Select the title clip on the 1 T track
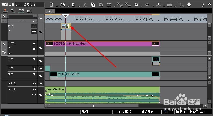Screen dimensions: 213x116 [x=156, y=59]
